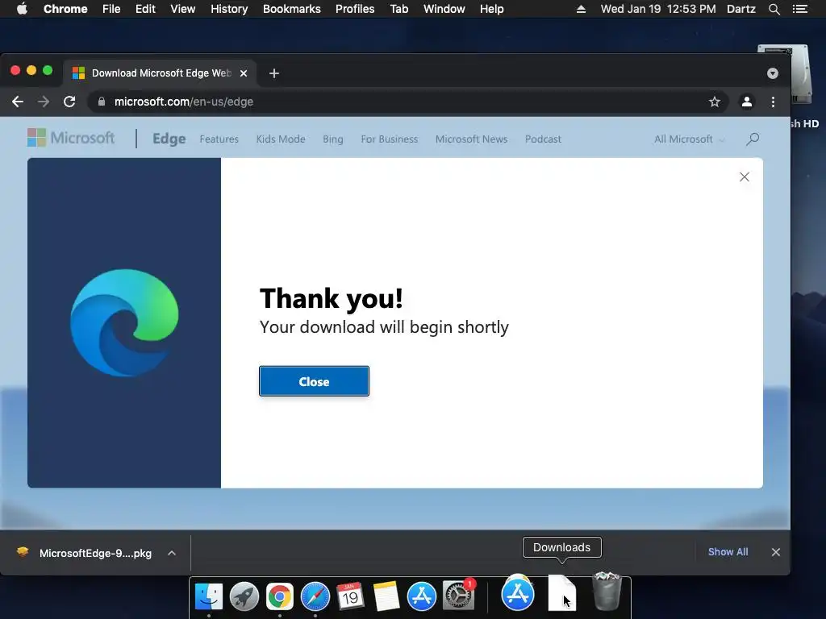Open the Kids Mode link
Image resolution: width=826 pixels, height=619 pixels.
point(281,139)
